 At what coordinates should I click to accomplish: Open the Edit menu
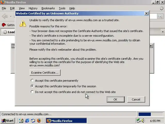12,8
